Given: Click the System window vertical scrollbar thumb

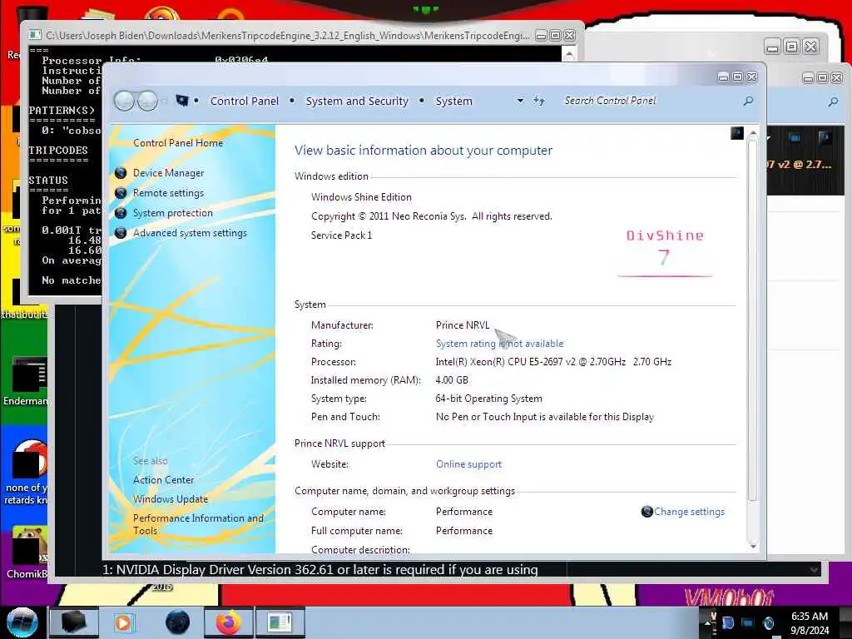Looking at the screenshot, I should [x=752, y=320].
